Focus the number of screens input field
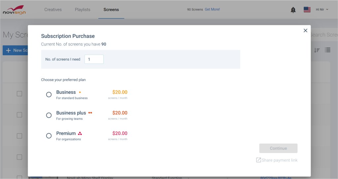This screenshot has width=338, height=179. [x=94, y=59]
